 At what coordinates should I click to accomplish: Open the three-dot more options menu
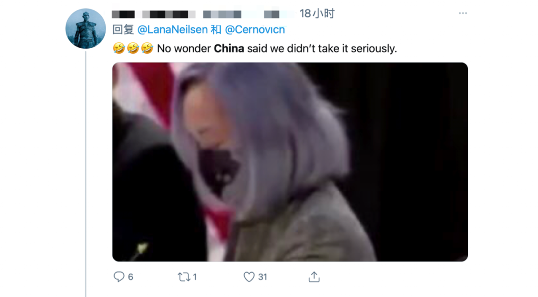point(463,13)
